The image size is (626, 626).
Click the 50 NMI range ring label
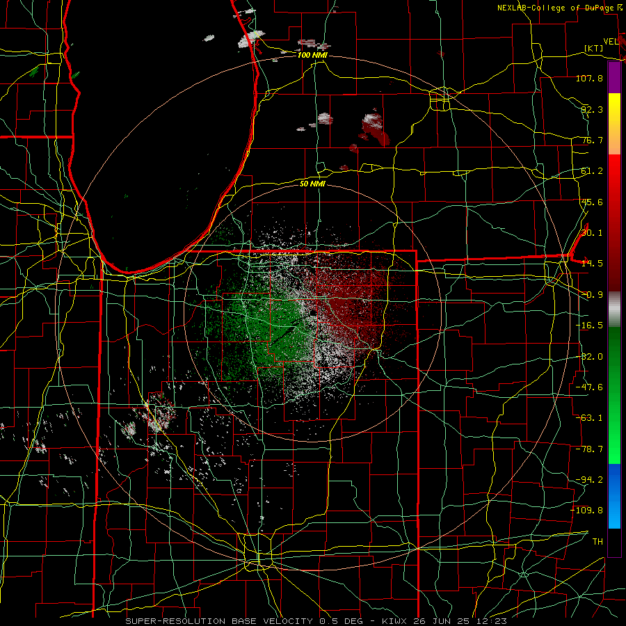coord(312,184)
